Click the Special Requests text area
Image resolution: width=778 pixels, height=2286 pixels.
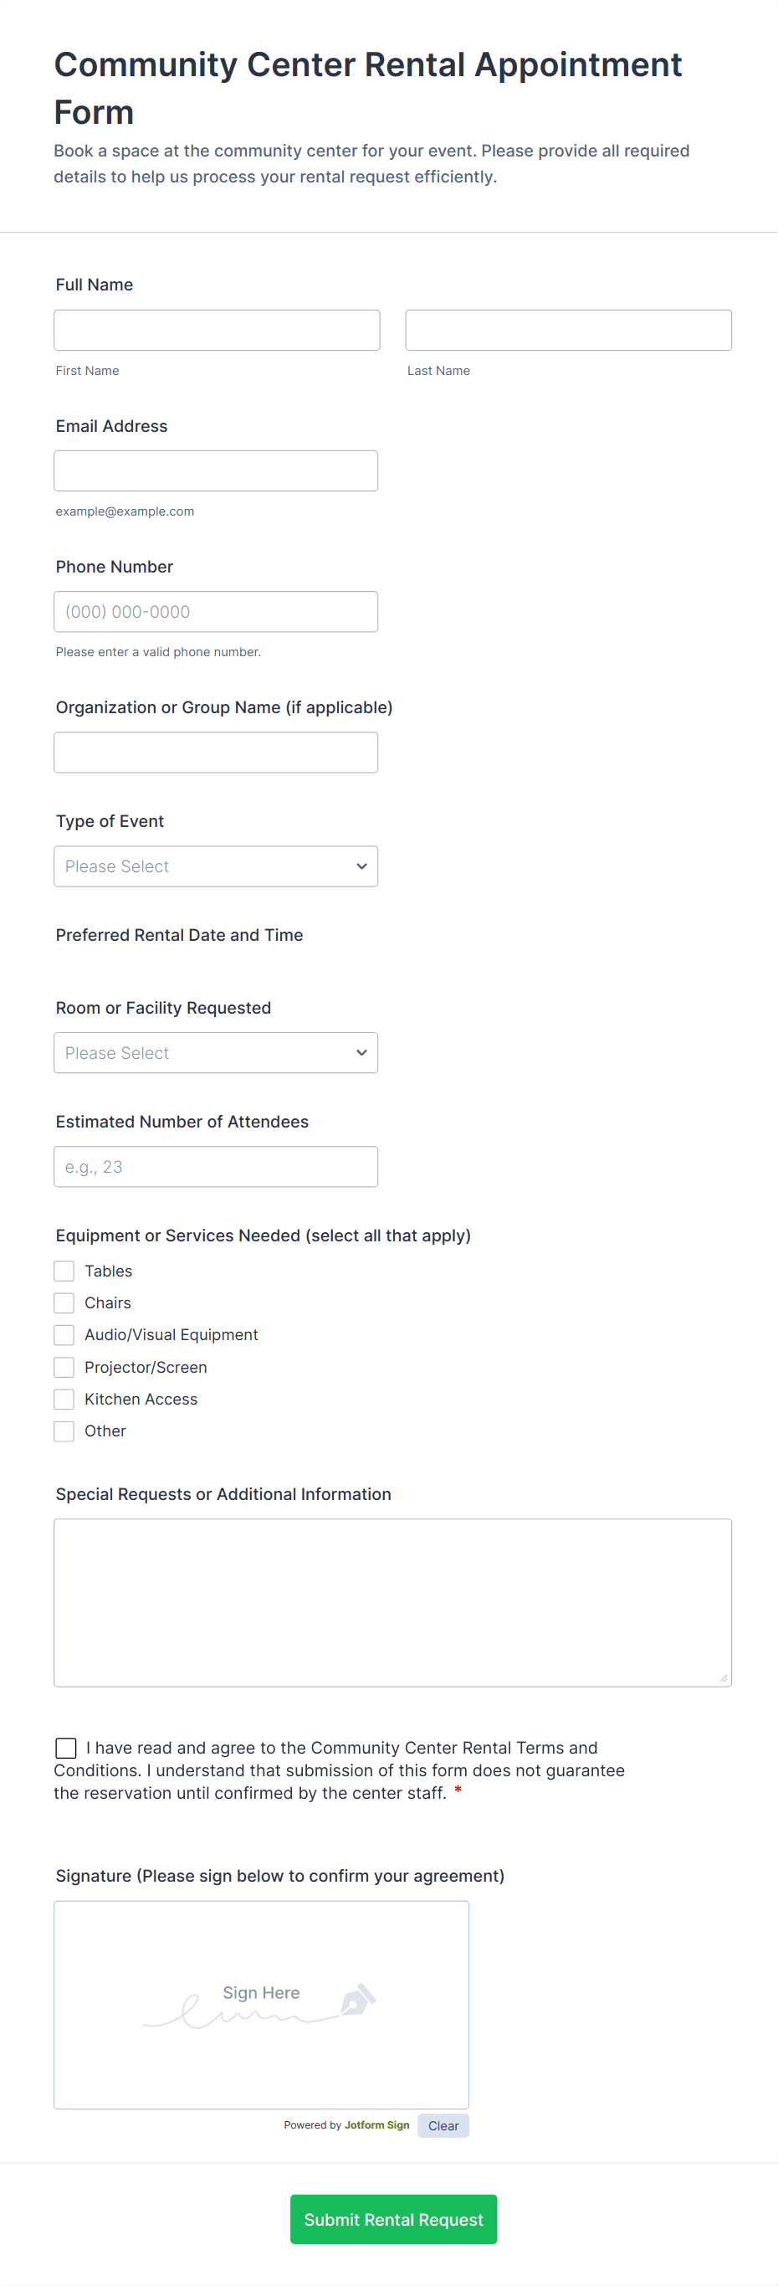[392, 1602]
